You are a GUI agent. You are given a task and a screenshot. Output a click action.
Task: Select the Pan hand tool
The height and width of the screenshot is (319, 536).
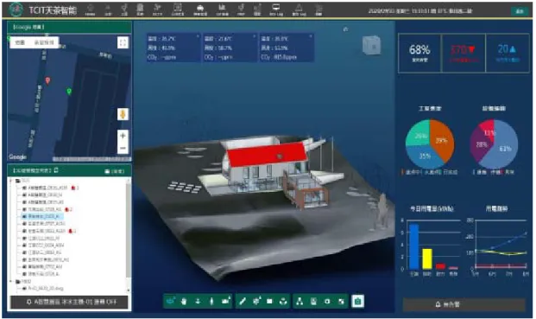(x=184, y=301)
